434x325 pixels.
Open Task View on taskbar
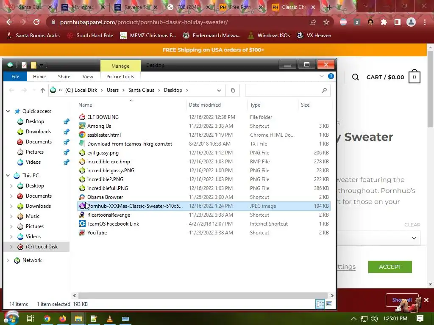[31, 319]
